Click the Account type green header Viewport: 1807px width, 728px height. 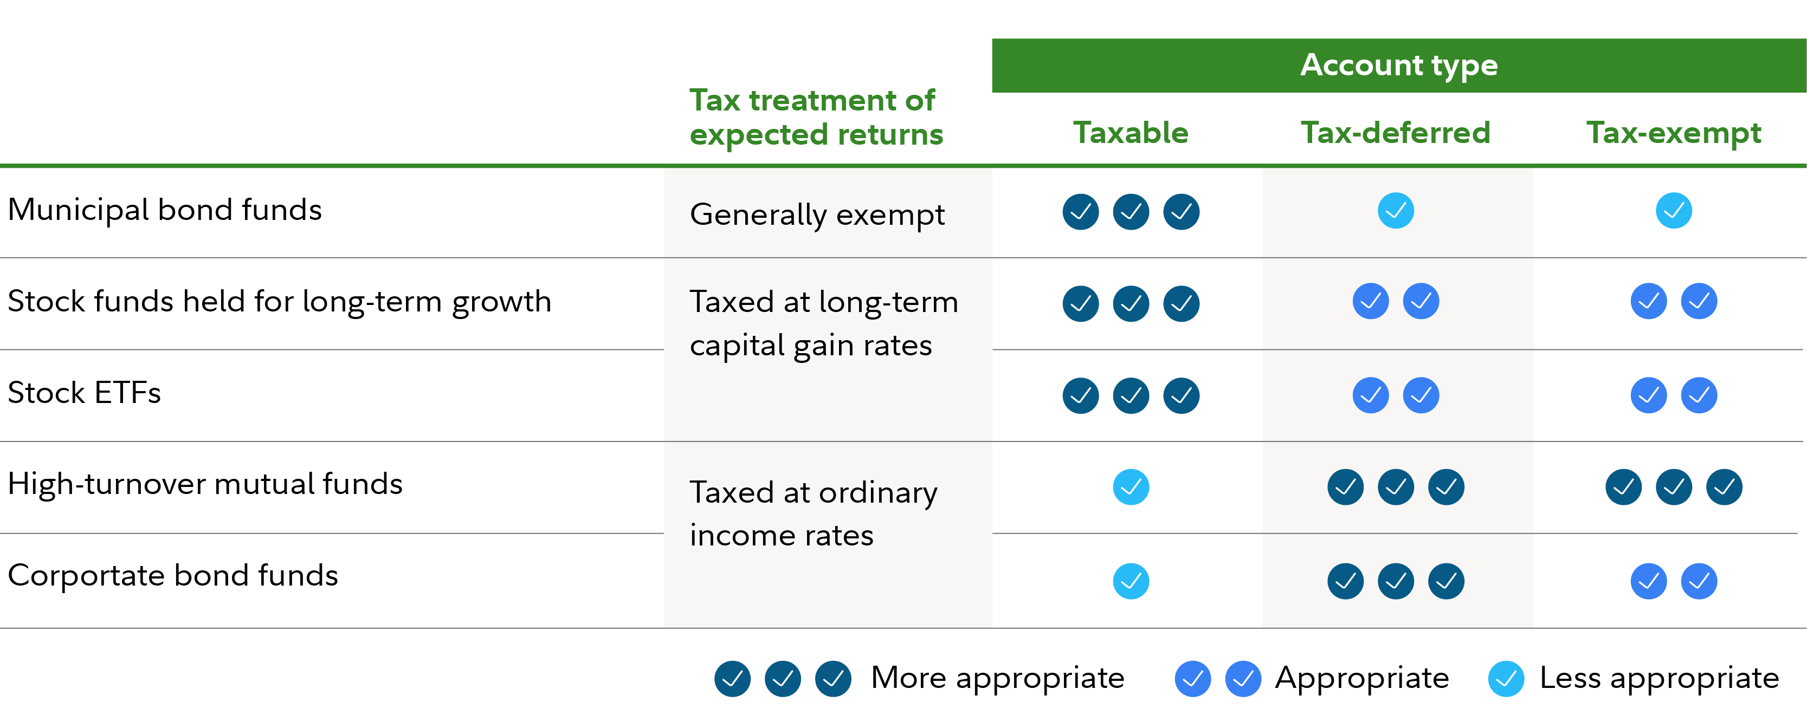tap(1399, 65)
